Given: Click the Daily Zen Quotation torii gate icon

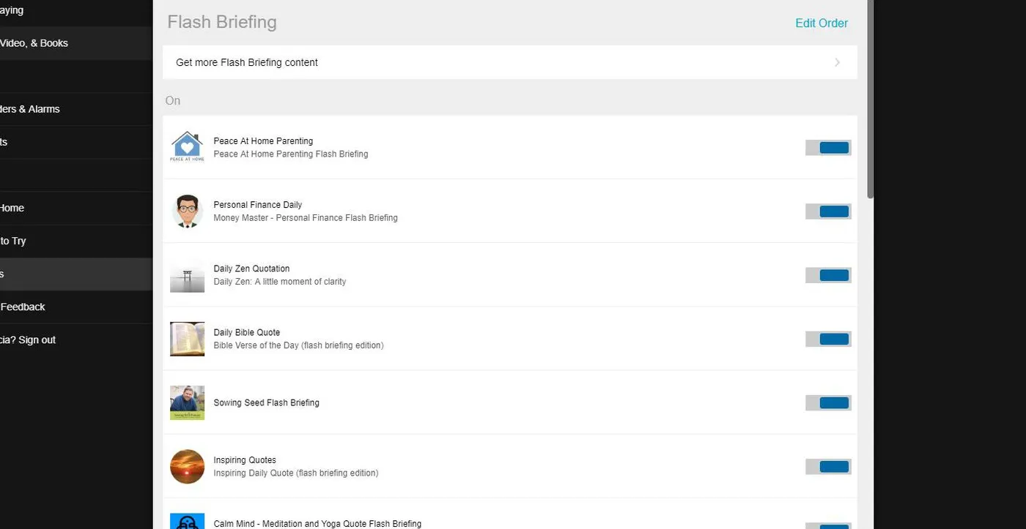Looking at the screenshot, I should [x=187, y=274].
